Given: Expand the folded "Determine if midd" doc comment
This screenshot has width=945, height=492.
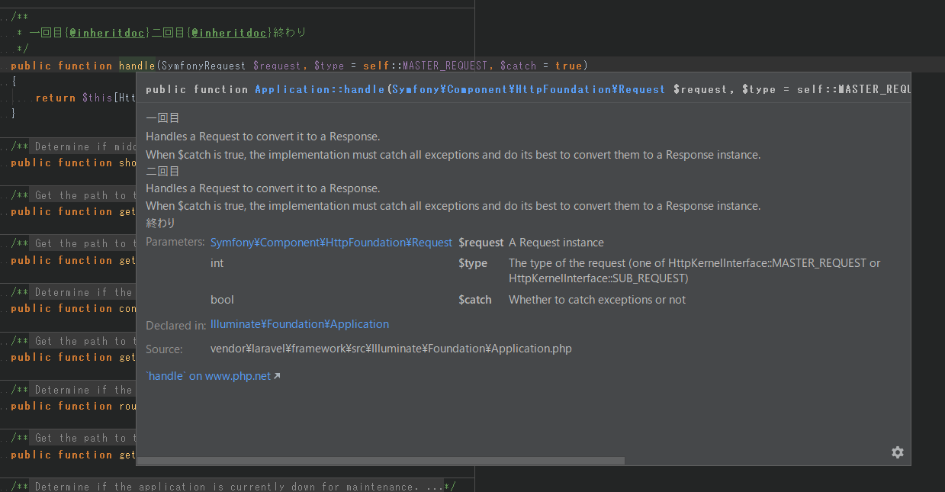Looking at the screenshot, I should point(84,146).
